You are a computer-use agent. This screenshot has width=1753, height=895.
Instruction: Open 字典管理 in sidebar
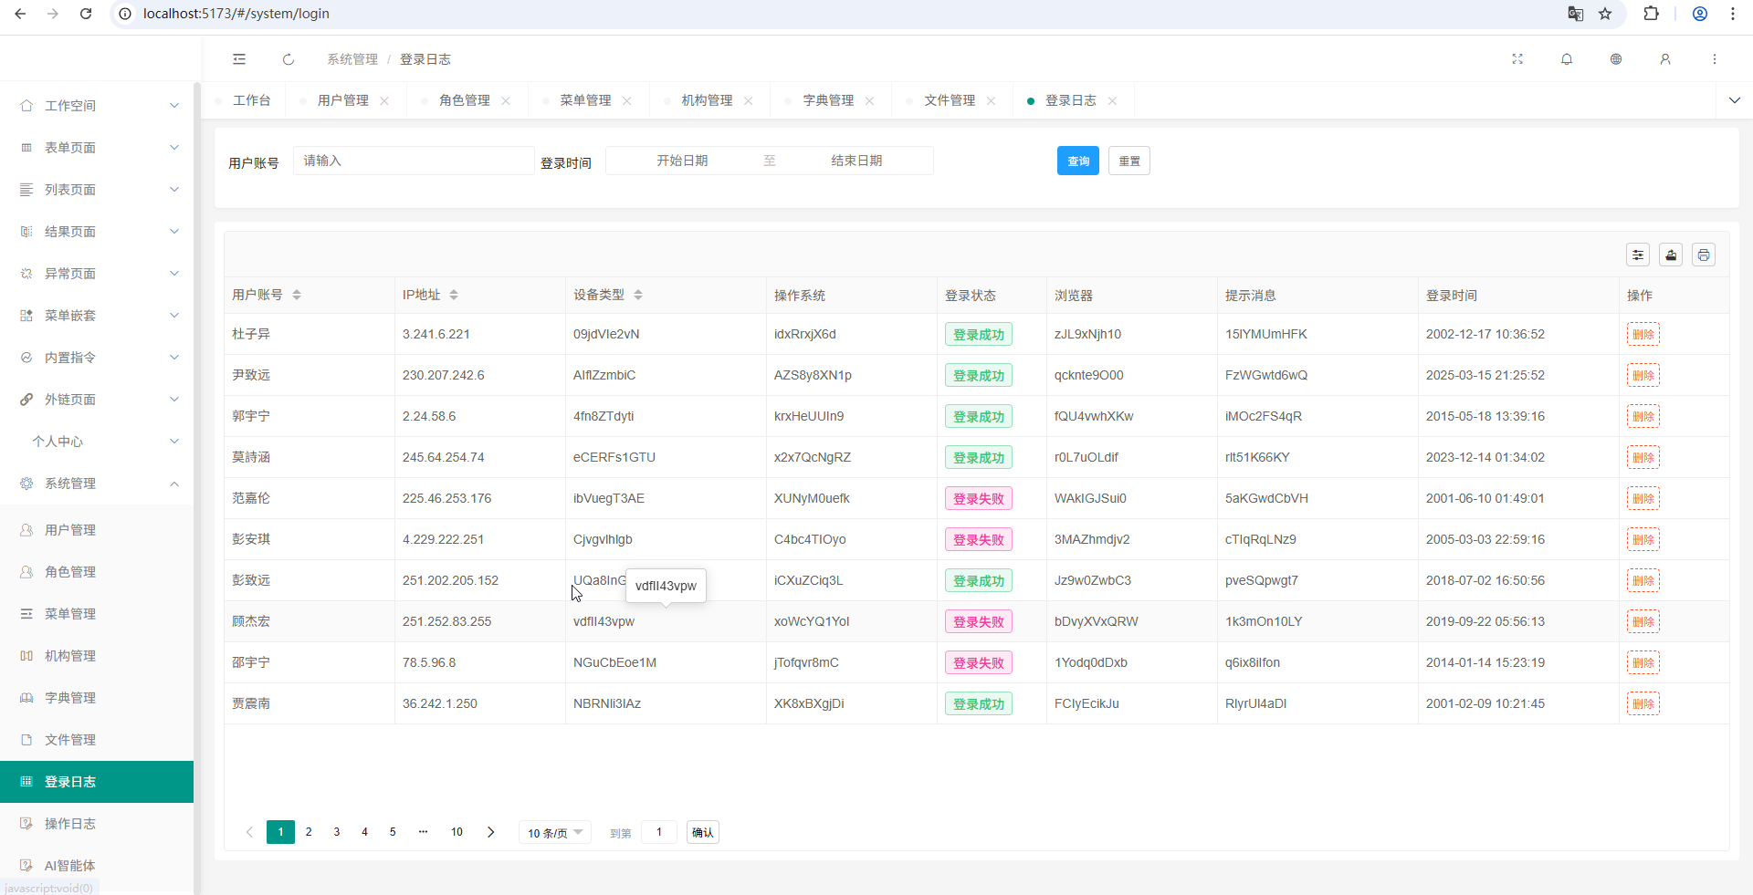97,698
